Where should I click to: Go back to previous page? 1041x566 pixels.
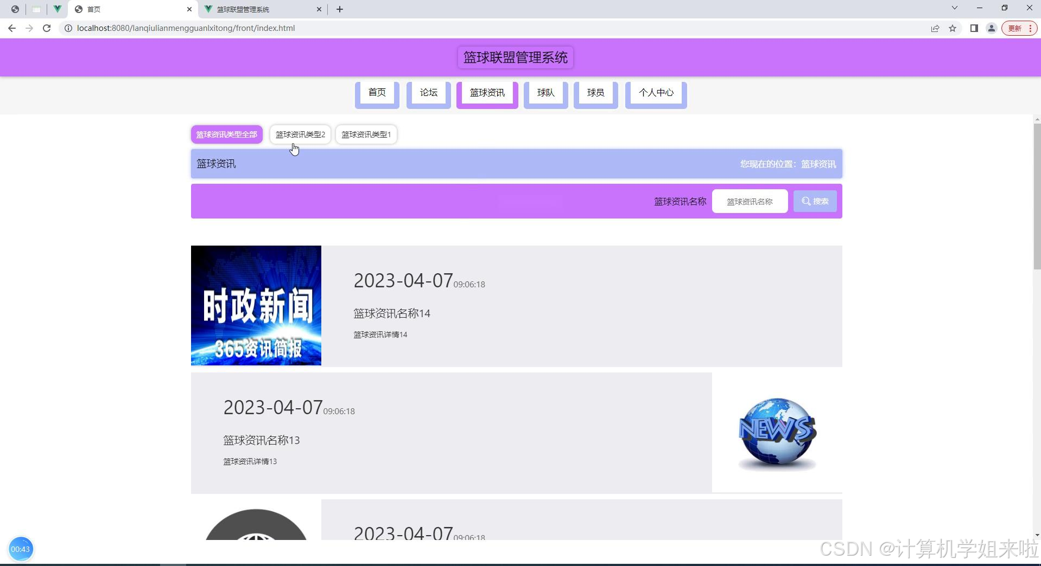(12, 28)
